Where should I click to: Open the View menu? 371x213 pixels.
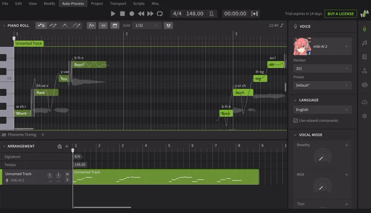(x=33, y=4)
